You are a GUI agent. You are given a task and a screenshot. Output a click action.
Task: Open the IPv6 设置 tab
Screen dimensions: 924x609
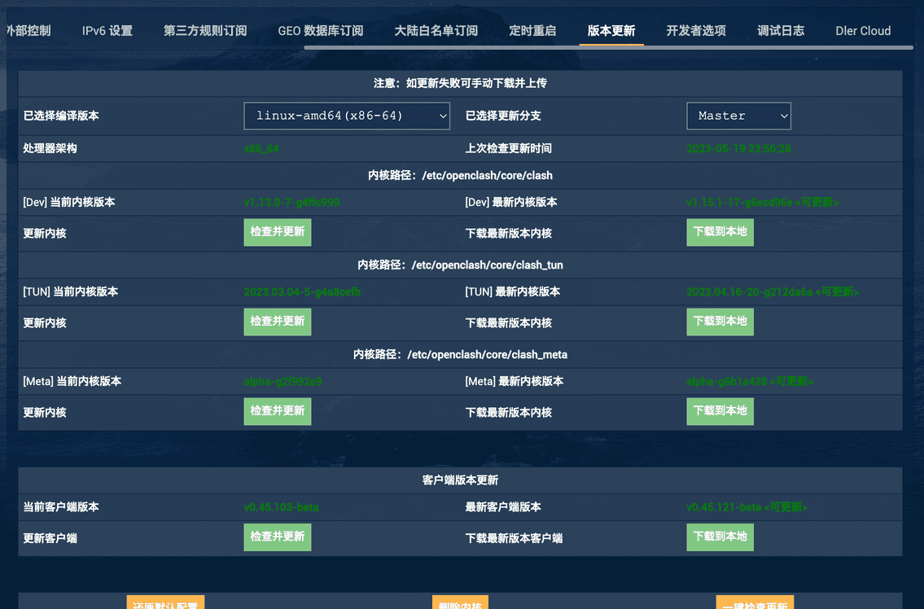tap(106, 31)
